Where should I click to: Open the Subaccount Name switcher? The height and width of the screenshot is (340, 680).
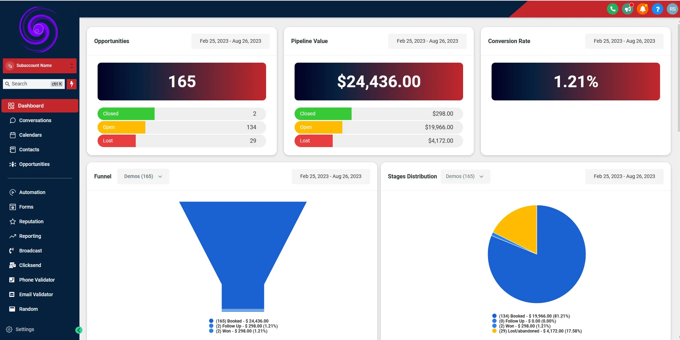pyautogui.click(x=40, y=66)
